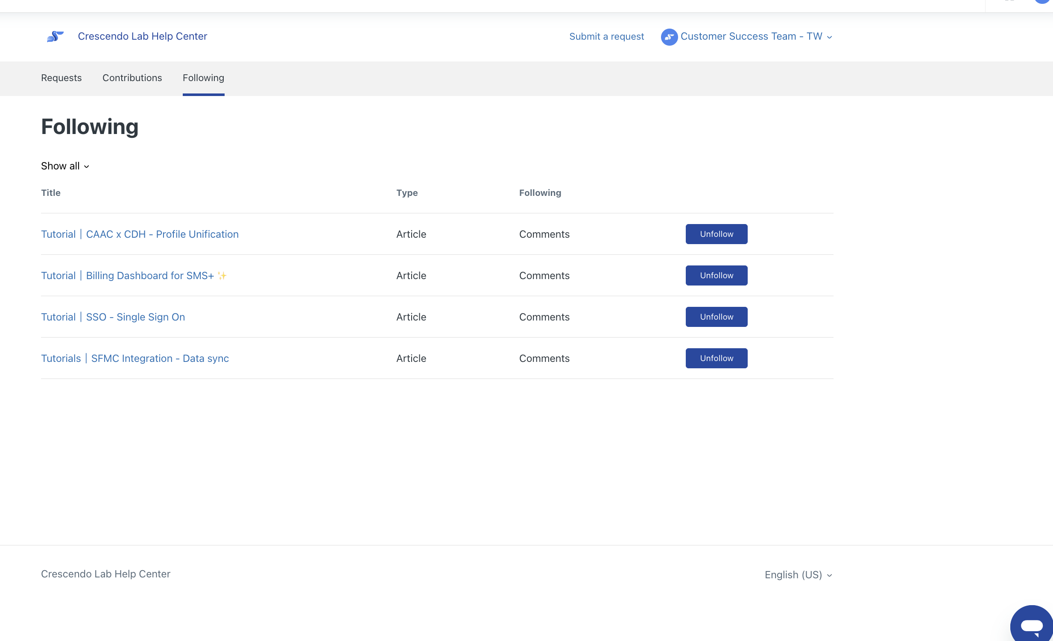Click the Submit a request link
Screen dimensions: 1053x641
pyautogui.click(x=606, y=37)
